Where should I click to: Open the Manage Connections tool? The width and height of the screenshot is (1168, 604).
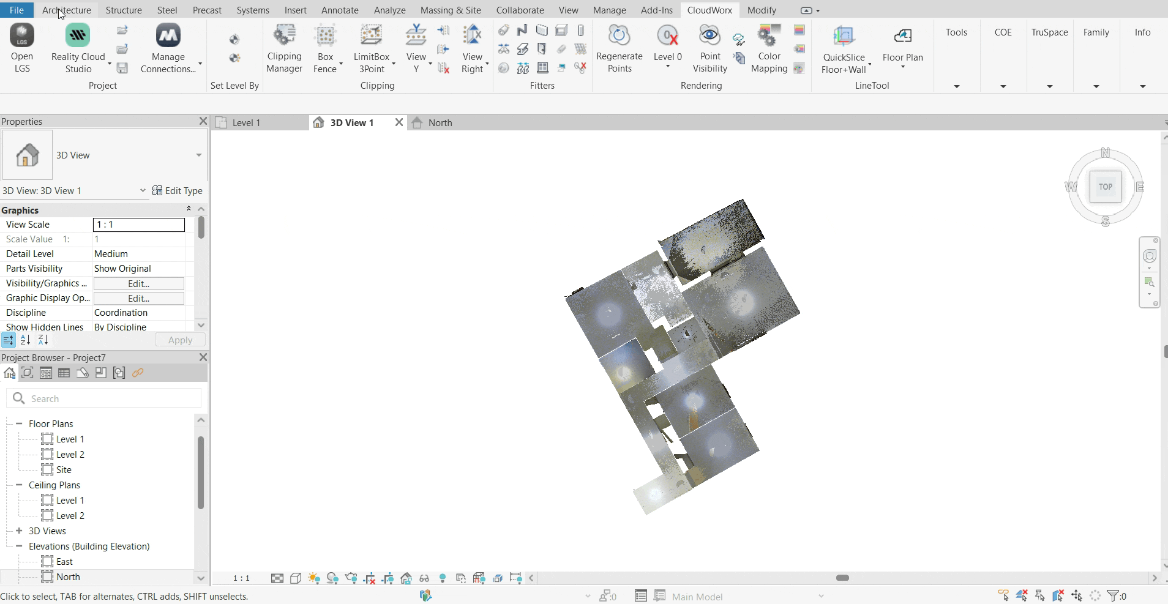168,49
